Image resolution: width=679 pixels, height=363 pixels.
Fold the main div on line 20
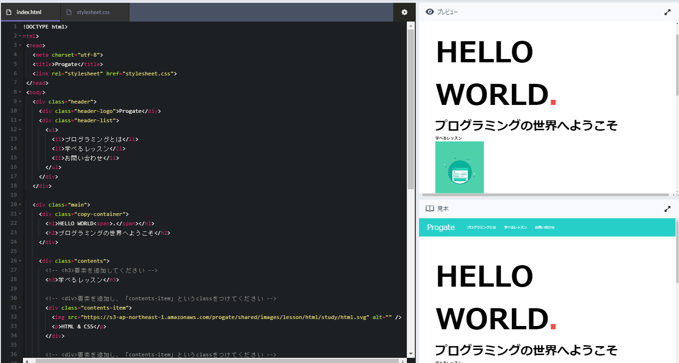[20, 205]
